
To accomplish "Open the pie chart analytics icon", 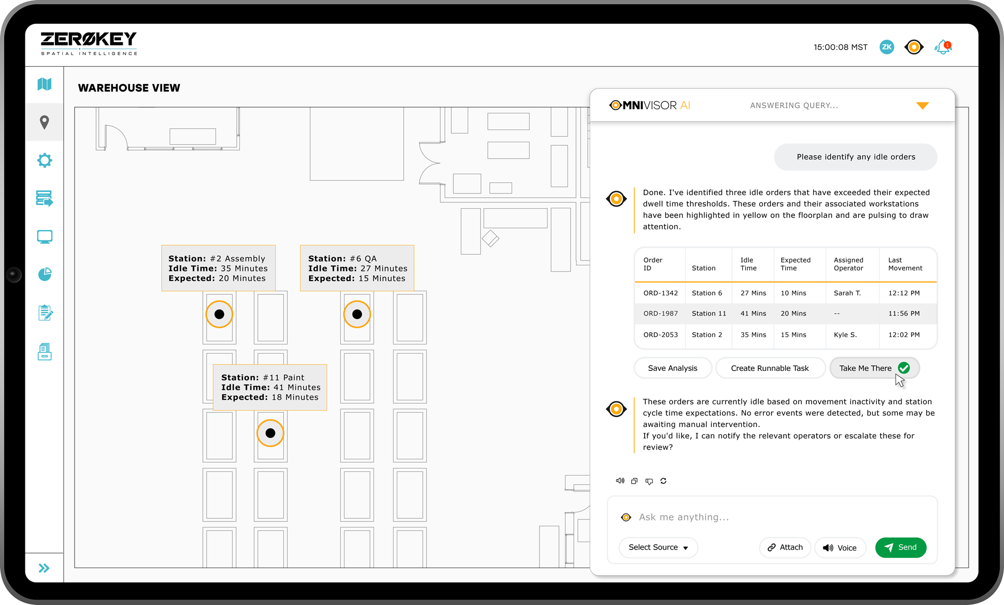I will pos(44,275).
